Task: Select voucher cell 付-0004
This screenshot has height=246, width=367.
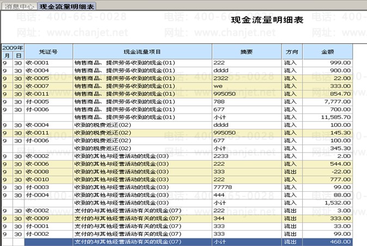Action: [48, 195]
